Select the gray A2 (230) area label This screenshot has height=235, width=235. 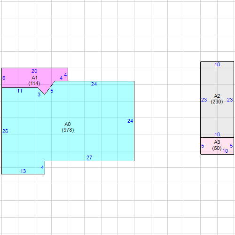[x=217, y=99]
